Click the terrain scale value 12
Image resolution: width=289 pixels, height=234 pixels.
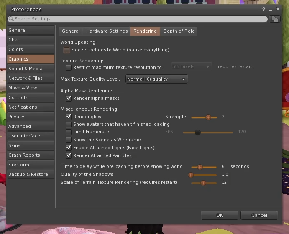point(224,182)
